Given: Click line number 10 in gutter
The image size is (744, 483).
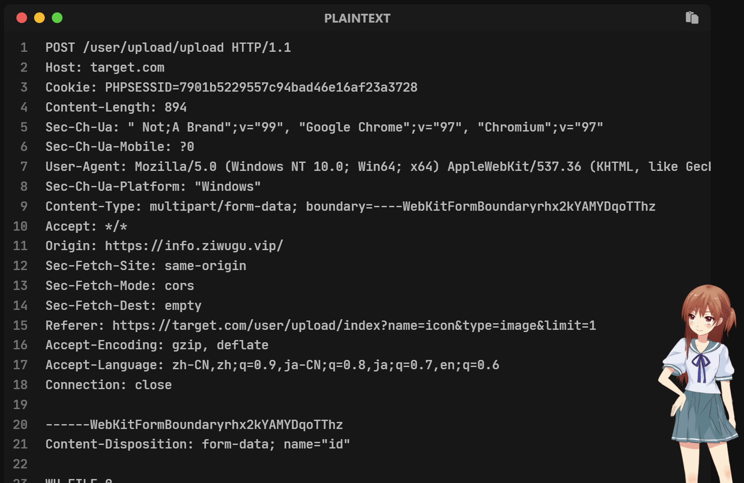Looking at the screenshot, I should pos(20,226).
